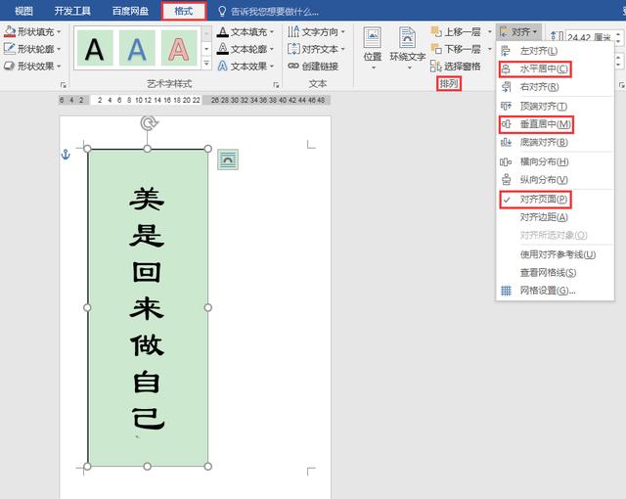Click 下移一层 send backward
The width and height of the screenshot is (626, 499).
tap(458, 49)
